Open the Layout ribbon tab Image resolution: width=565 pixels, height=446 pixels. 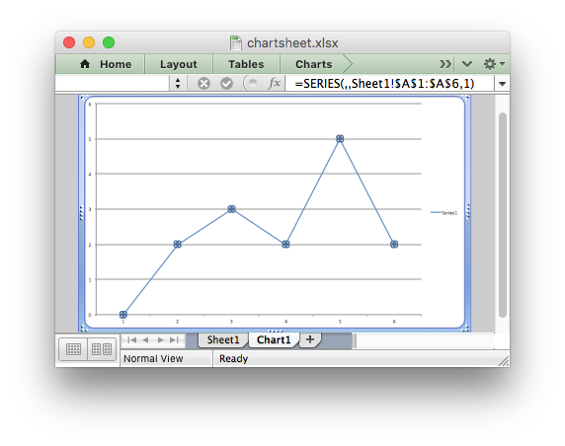pos(179,64)
